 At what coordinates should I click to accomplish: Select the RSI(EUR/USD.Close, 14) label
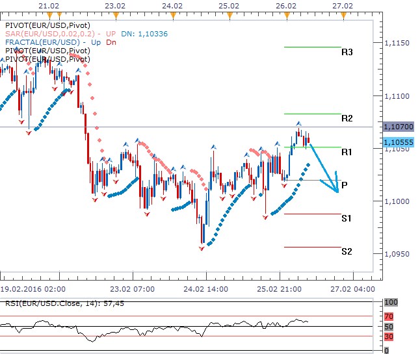46,303
